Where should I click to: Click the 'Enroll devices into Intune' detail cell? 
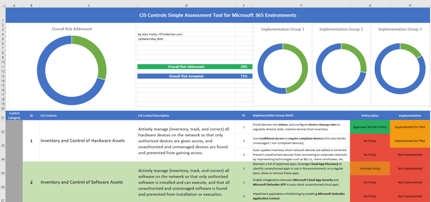coord(301,127)
